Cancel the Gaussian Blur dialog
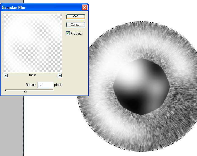 76,24
